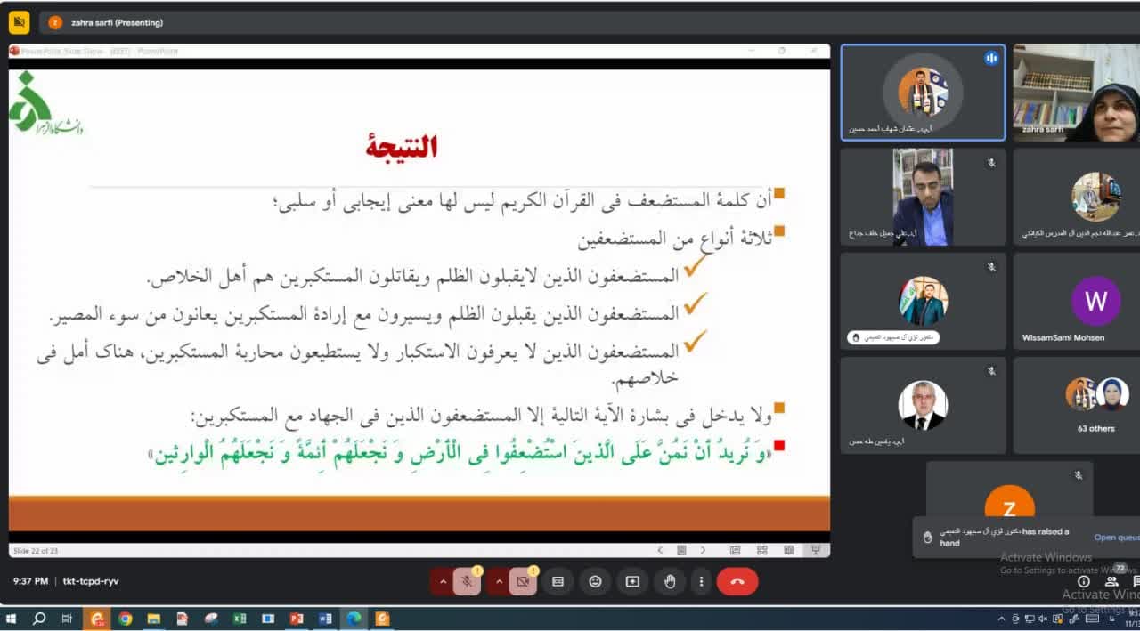
Task: Select the man in blue shirt video tile
Action: pyautogui.click(x=923, y=197)
